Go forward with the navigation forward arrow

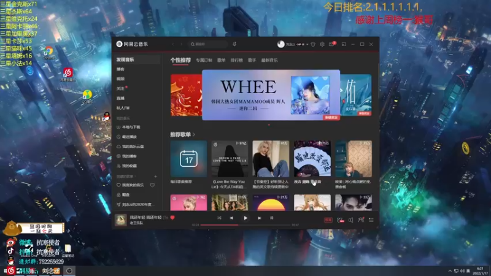pos(181,44)
